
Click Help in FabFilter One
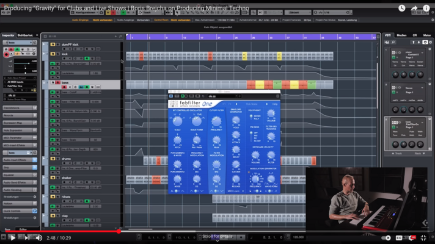[x=275, y=104]
